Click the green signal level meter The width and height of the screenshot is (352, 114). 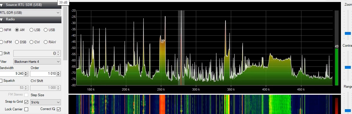337,67
